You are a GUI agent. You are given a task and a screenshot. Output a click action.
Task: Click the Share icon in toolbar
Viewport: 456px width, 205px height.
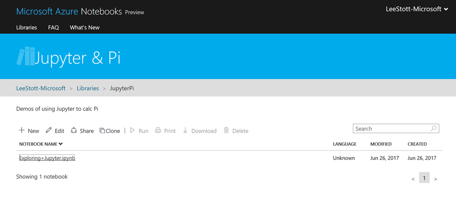(x=74, y=131)
